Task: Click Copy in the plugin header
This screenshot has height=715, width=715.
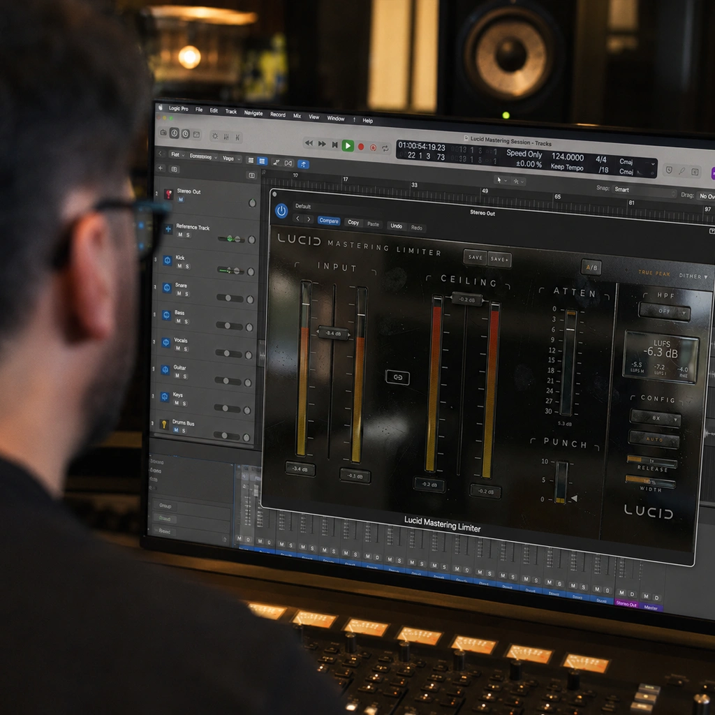Action: coord(353,223)
